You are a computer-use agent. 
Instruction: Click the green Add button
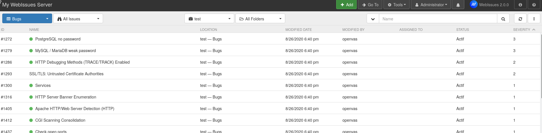pos(346,5)
